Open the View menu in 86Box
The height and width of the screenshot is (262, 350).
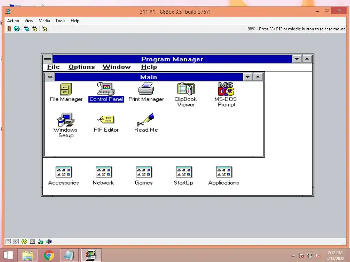[x=29, y=21]
